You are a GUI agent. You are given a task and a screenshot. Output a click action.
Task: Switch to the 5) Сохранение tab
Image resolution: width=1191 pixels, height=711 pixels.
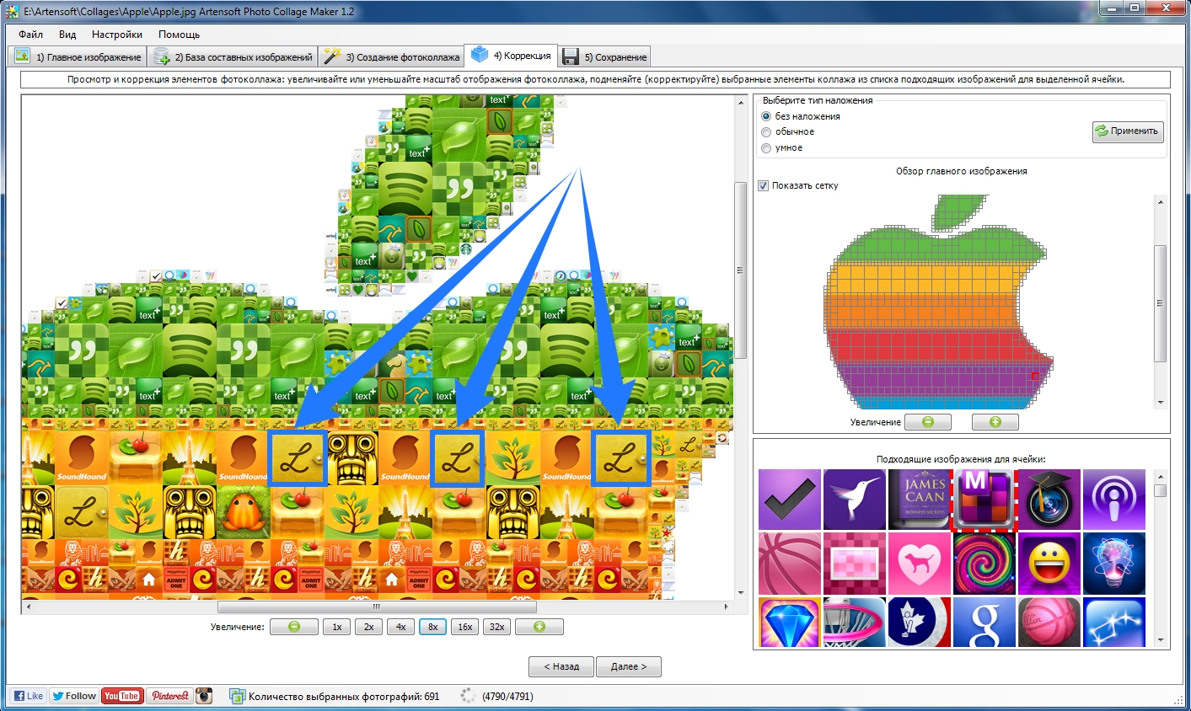coord(604,56)
